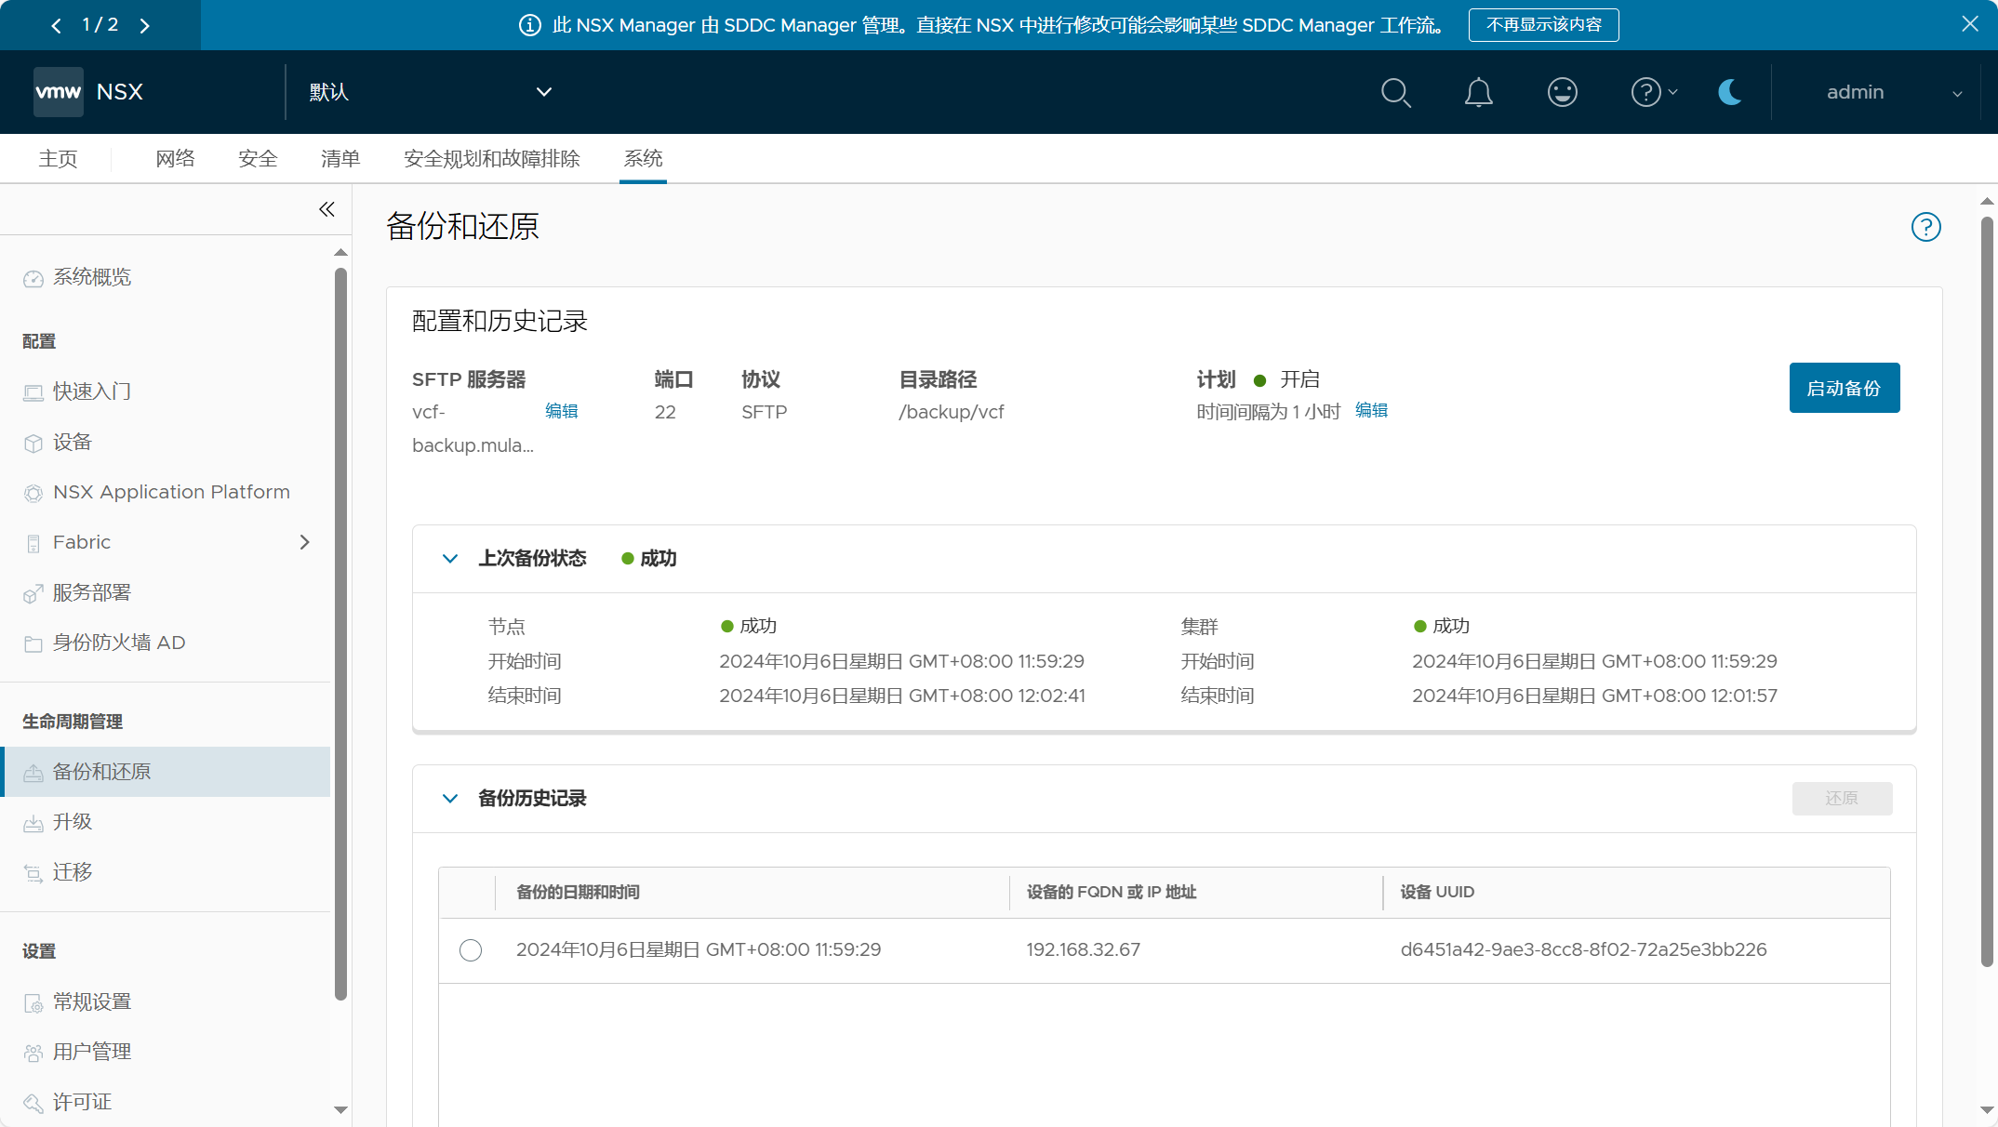
Task: Click the sidebar scrollbar up arrow
Action: (x=340, y=252)
